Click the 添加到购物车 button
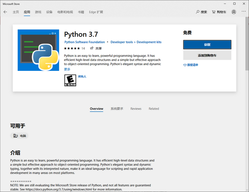Screen dimensions: 249x192 (x=207, y=56)
